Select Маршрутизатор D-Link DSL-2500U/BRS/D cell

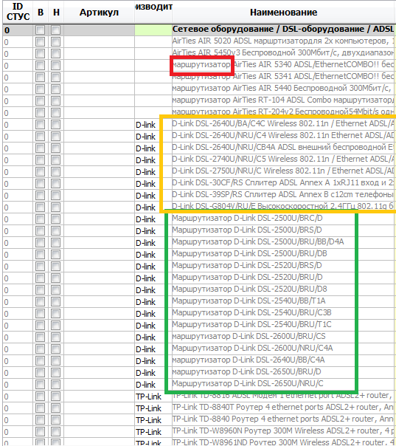[283, 230]
